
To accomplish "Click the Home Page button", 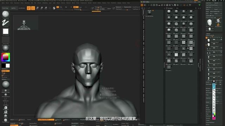I will point(5,8).
